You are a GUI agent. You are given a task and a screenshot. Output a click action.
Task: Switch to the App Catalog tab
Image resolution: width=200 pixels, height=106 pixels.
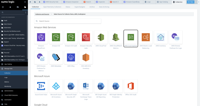[162, 2]
